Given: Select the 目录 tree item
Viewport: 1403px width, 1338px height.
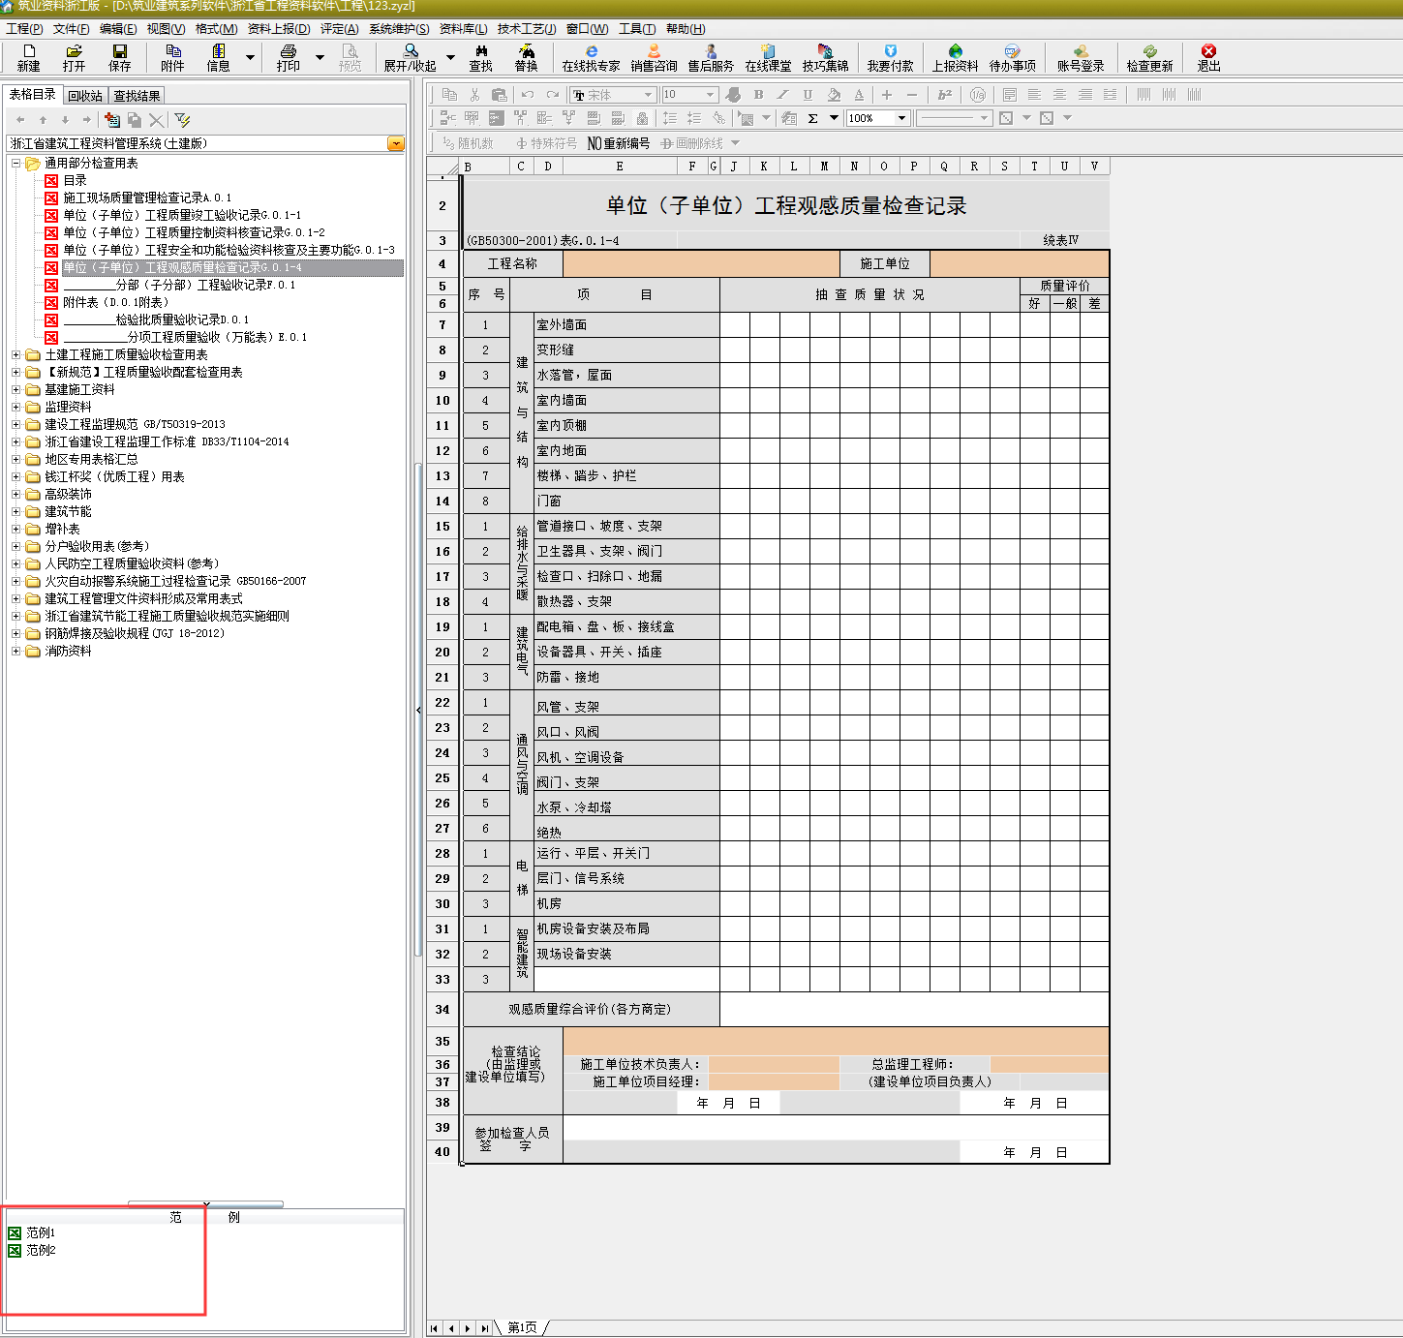Looking at the screenshot, I should point(75,180).
